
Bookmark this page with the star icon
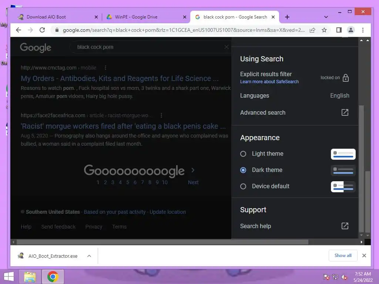pos(324,30)
